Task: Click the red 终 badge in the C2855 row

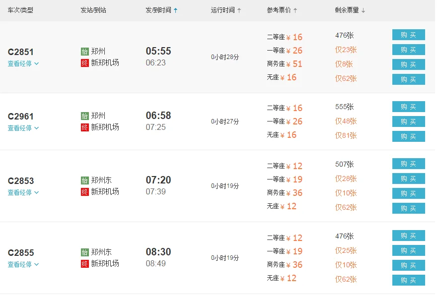Action: [84, 264]
